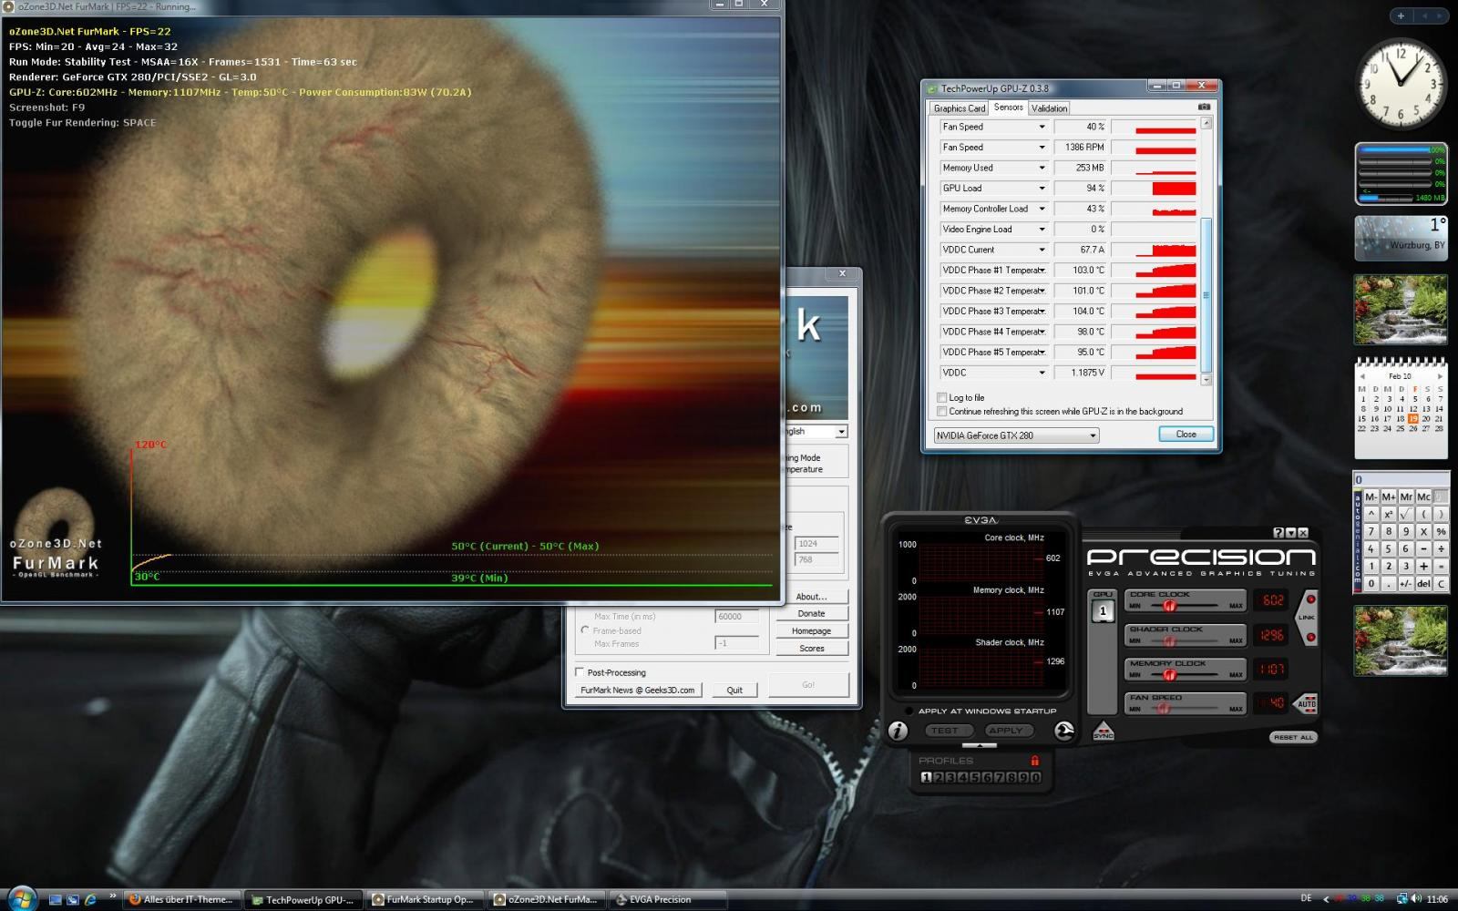Click the FurMark Donate button
Screen dimensions: 1458x911
[x=811, y=614]
